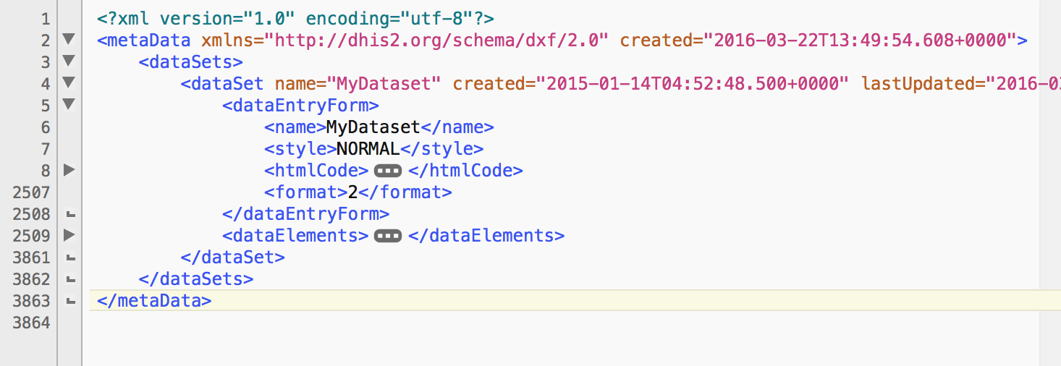Collapse the metaData fold arrow on line 2

pyautogui.click(x=69, y=39)
